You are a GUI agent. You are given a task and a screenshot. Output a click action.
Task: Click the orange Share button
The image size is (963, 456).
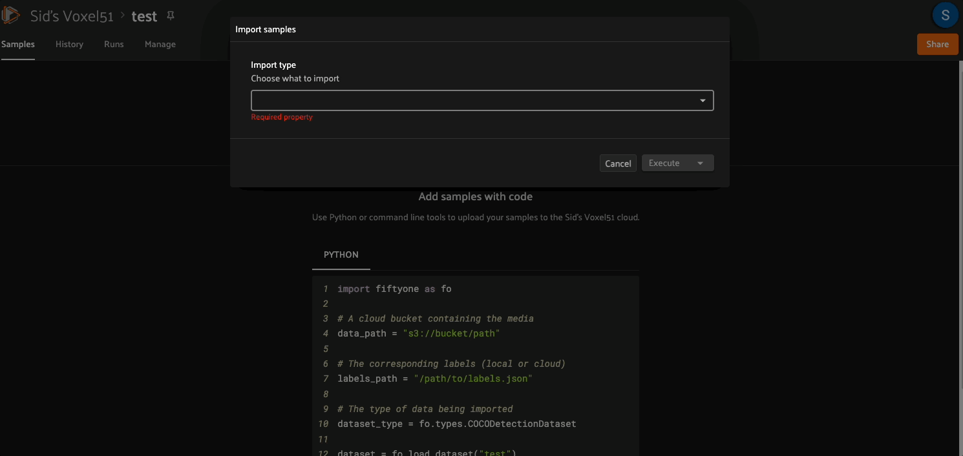pyautogui.click(x=937, y=44)
